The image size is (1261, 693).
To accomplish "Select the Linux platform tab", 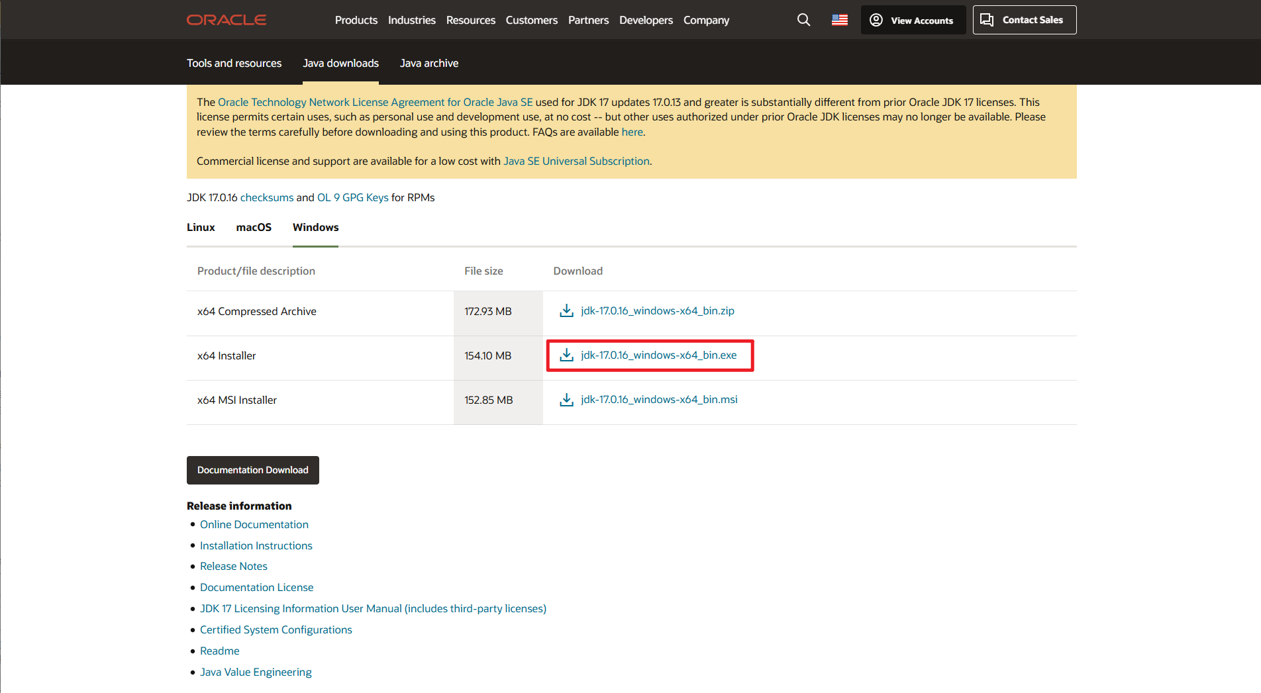I will tap(201, 227).
